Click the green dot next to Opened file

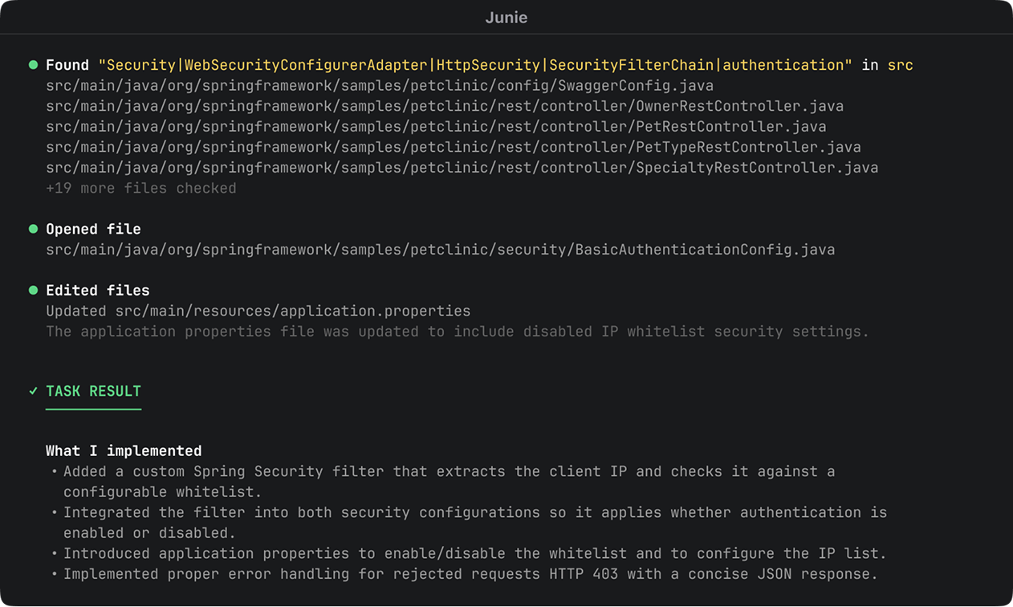pos(33,229)
